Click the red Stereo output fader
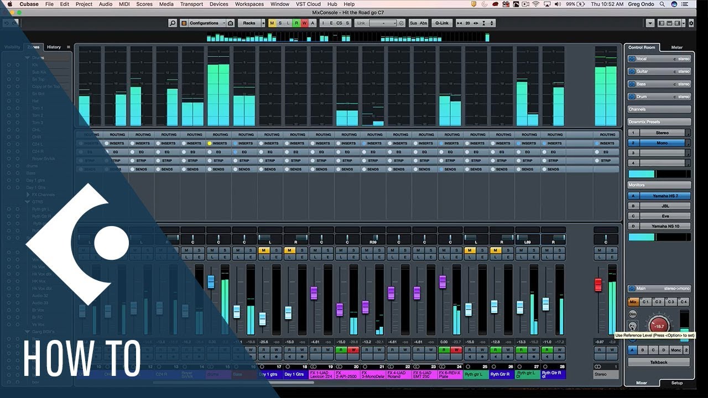The height and width of the screenshot is (398, 708). pyautogui.click(x=598, y=285)
